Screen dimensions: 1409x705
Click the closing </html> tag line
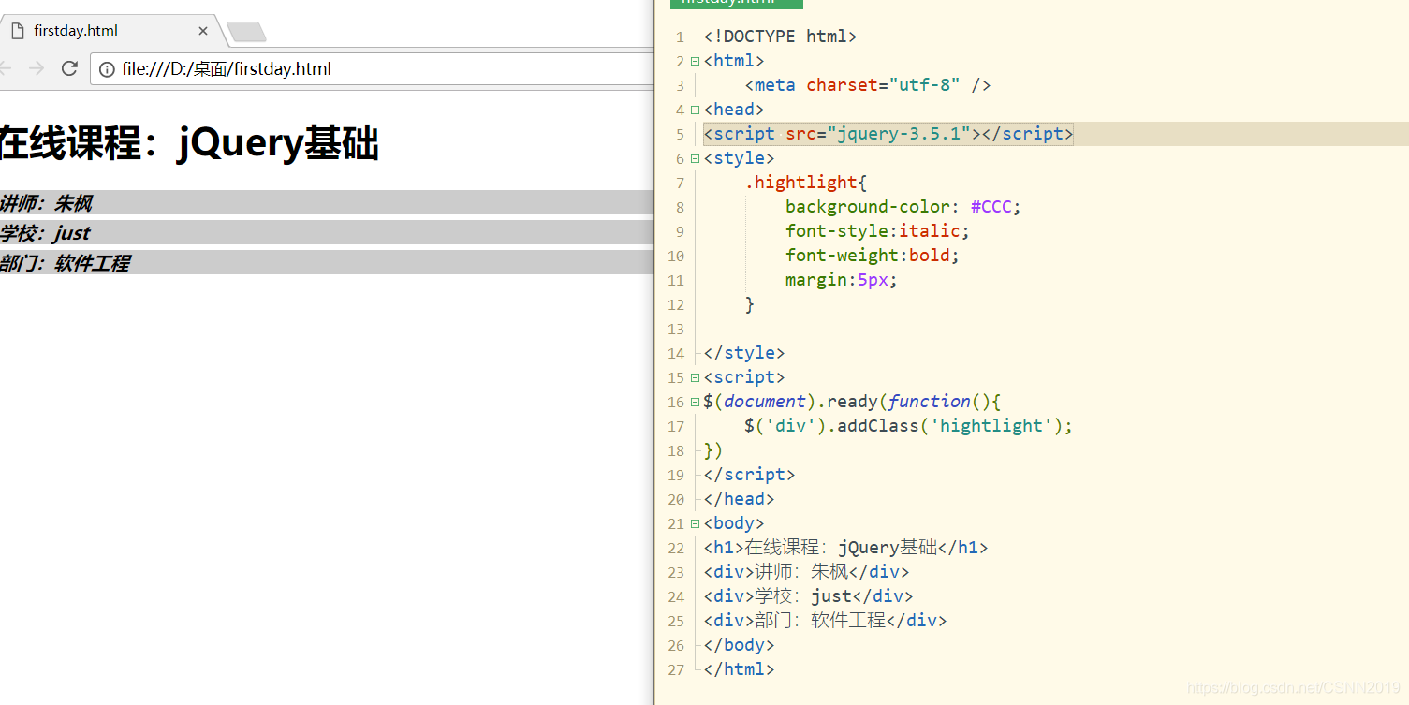(739, 669)
